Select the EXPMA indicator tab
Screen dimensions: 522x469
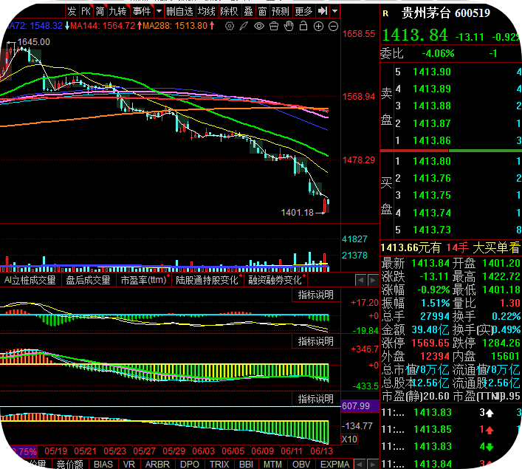(334, 464)
